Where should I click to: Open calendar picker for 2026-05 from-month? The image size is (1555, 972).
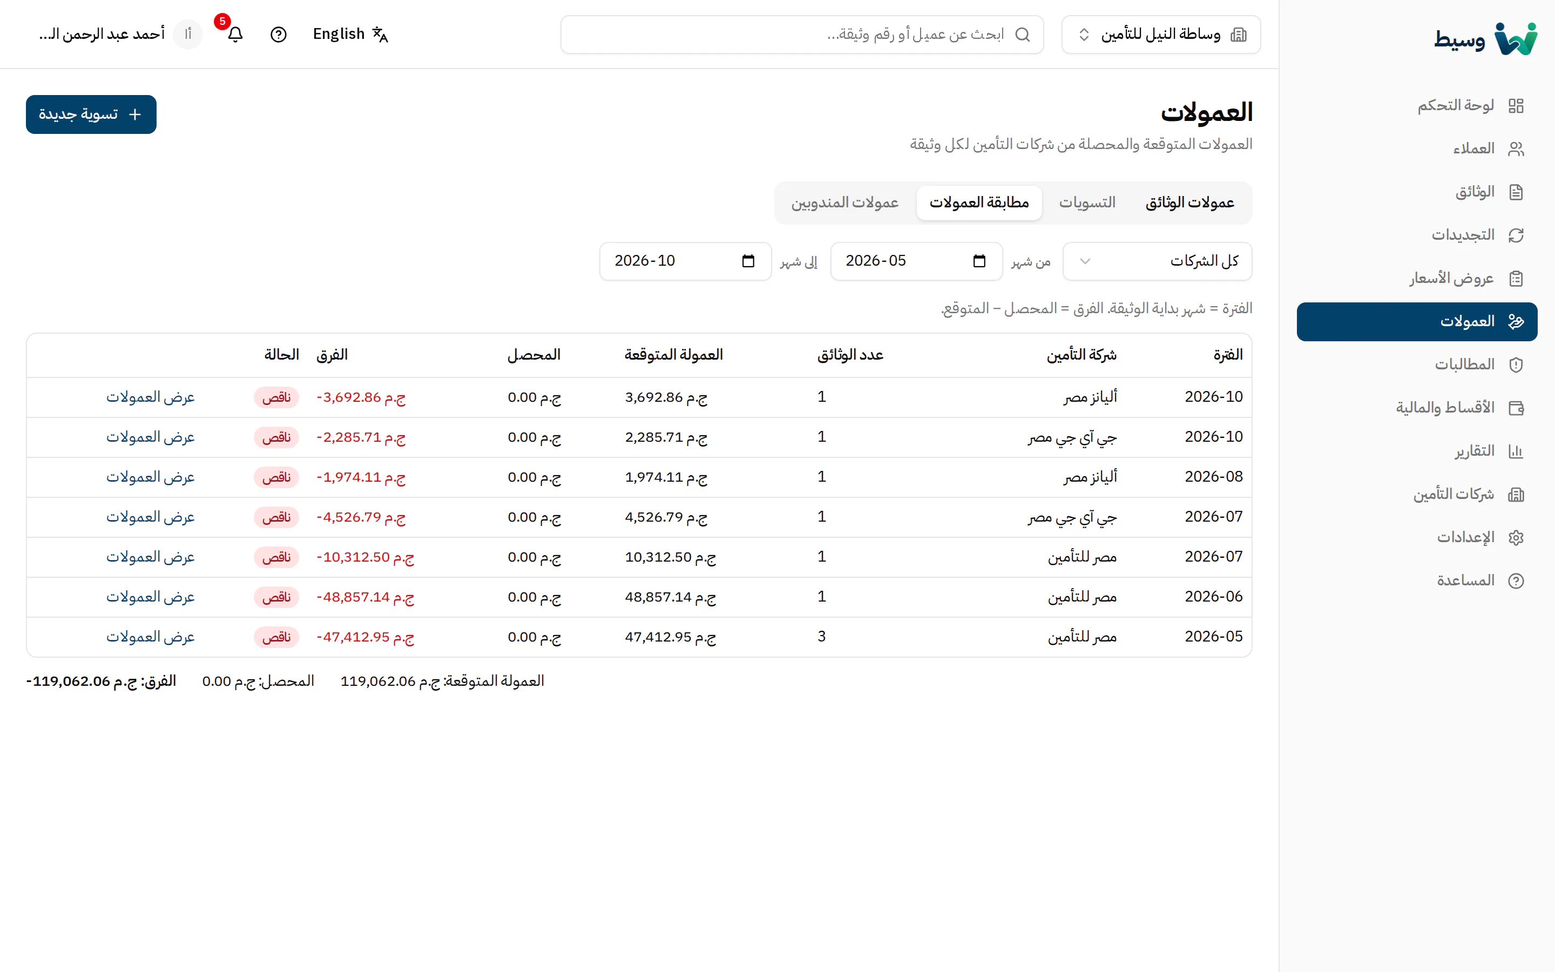(x=978, y=261)
